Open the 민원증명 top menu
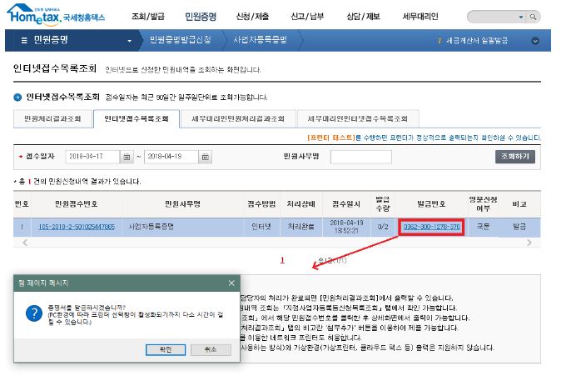 click(201, 17)
